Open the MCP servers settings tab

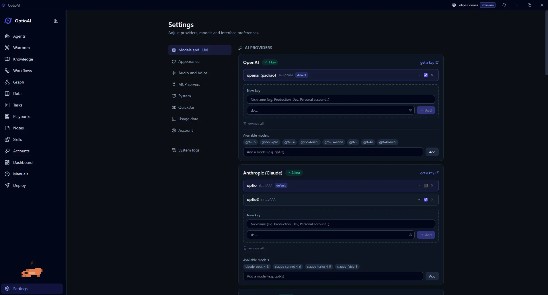pos(200,84)
